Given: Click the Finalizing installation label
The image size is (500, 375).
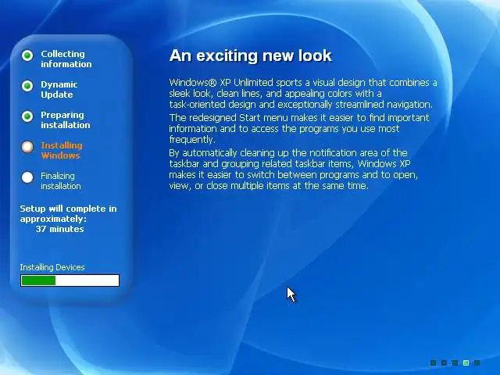Looking at the screenshot, I should pyautogui.click(x=61, y=180).
